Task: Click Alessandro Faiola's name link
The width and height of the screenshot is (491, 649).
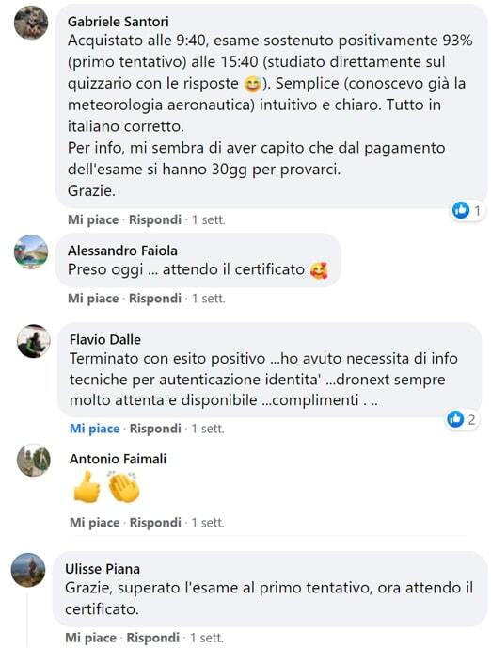Action: tap(122, 251)
